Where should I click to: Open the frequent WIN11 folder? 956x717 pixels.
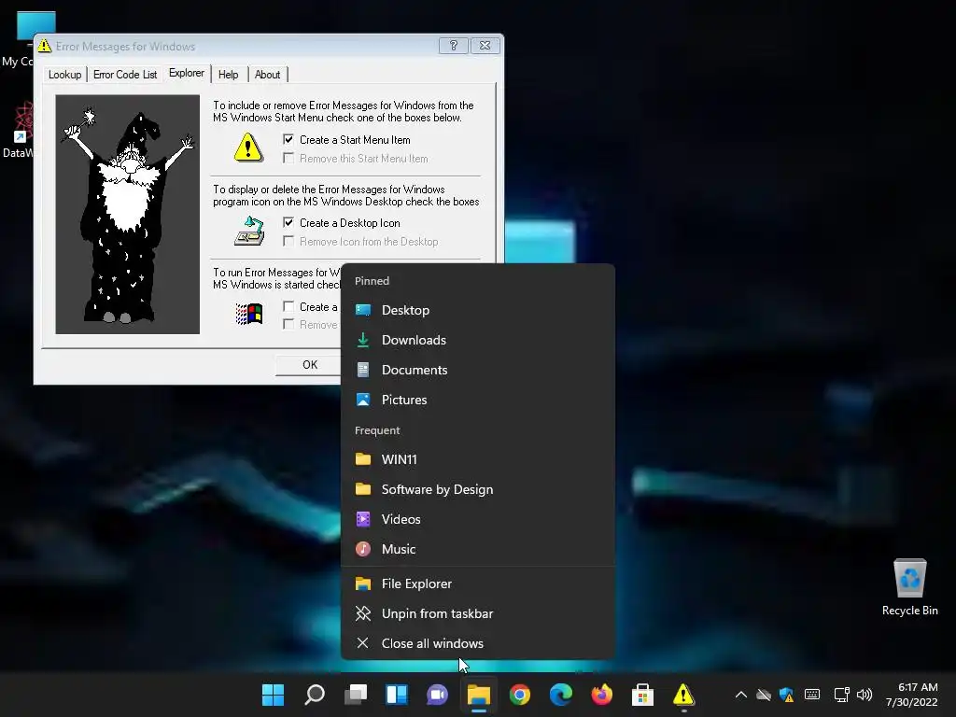tap(478, 459)
